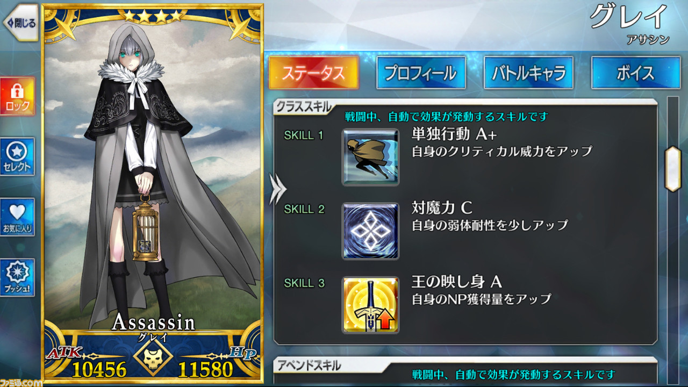The width and height of the screenshot is (688, 387).
Task: Toggle the お気に入り heart favorite button
Action: coord(18,217)
